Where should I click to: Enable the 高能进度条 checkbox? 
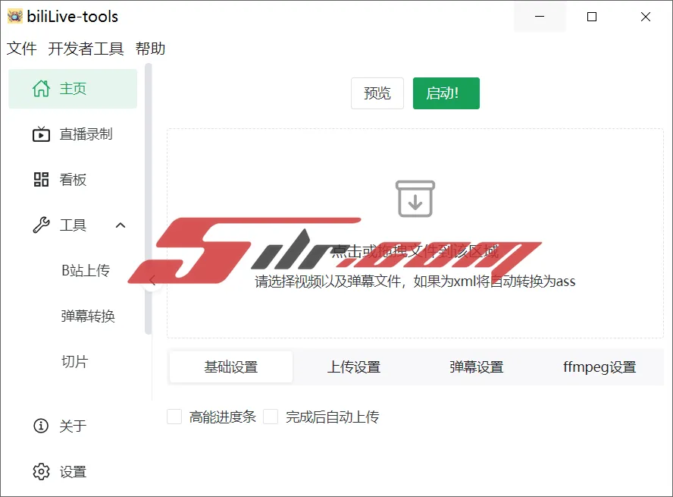(x=174, y=417)
